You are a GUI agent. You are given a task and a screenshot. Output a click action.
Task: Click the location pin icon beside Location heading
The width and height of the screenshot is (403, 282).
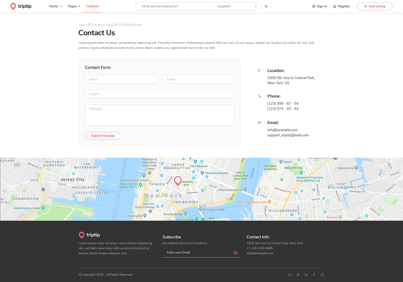pos(259,70)
